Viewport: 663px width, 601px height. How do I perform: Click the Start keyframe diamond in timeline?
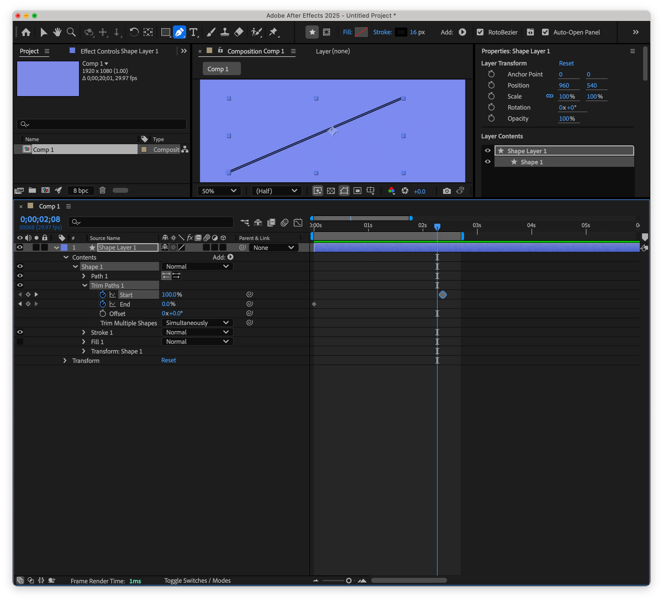click(443, 295)
